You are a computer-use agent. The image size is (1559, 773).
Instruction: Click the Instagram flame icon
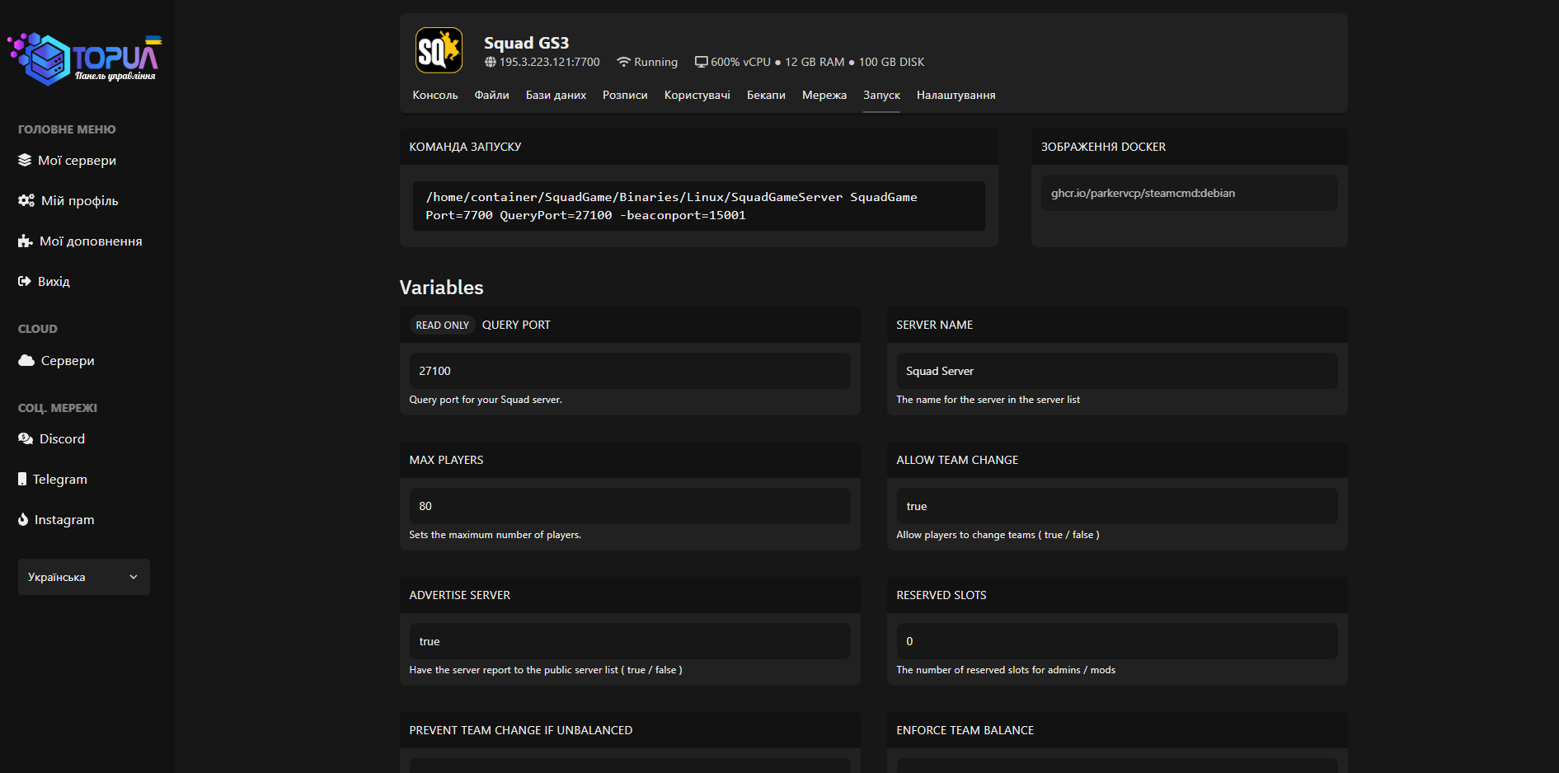point(23,519)
